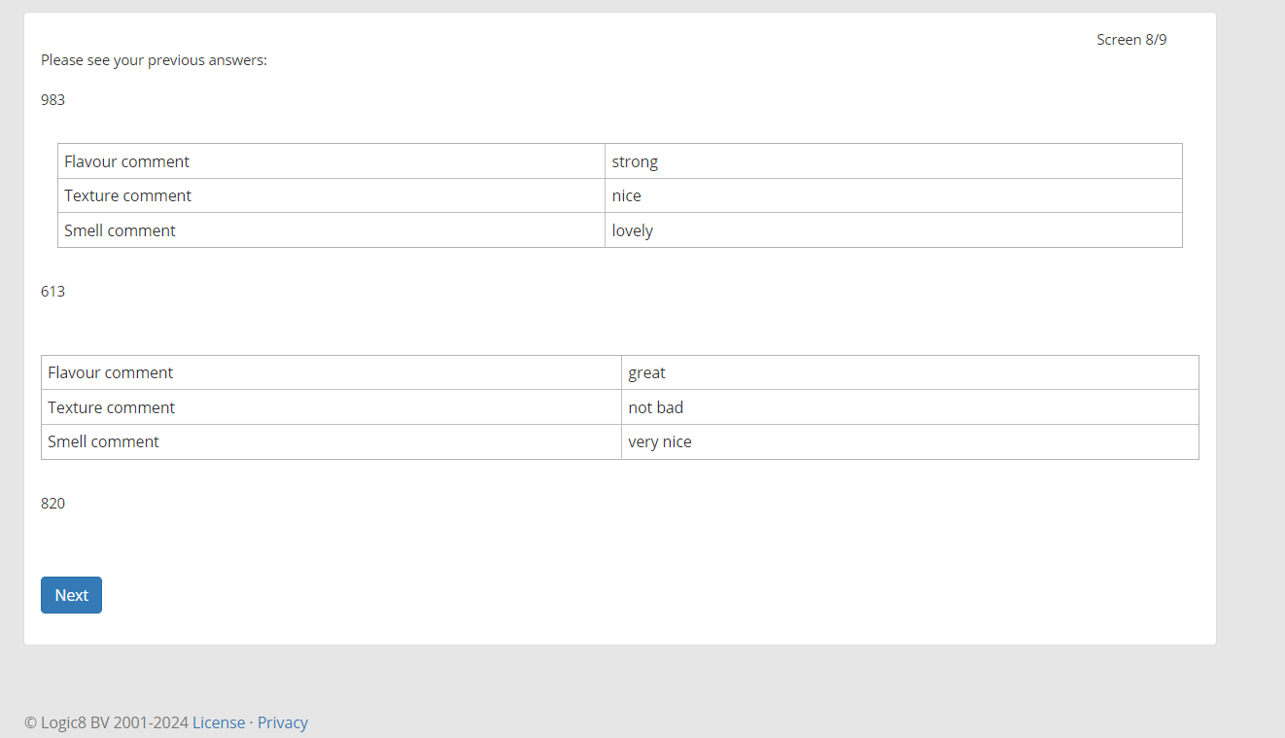Click the blue Next button

click(71, 595)
